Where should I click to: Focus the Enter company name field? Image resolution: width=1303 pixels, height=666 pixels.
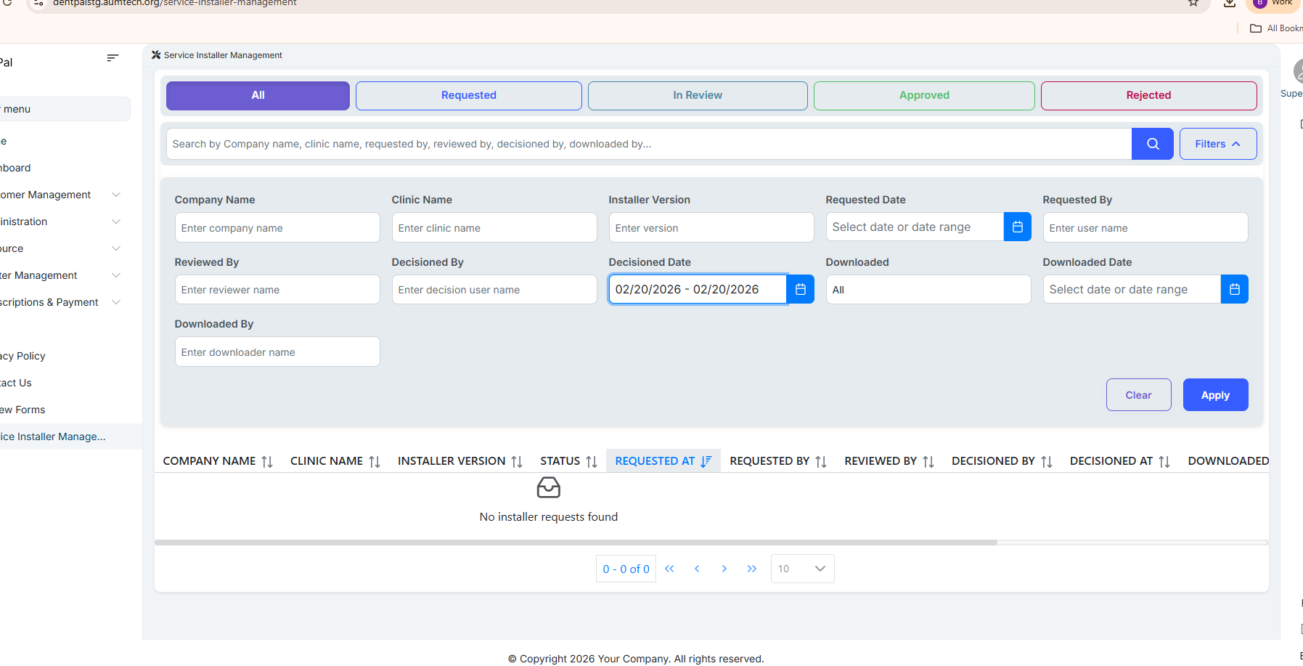[x=277, y=228]
